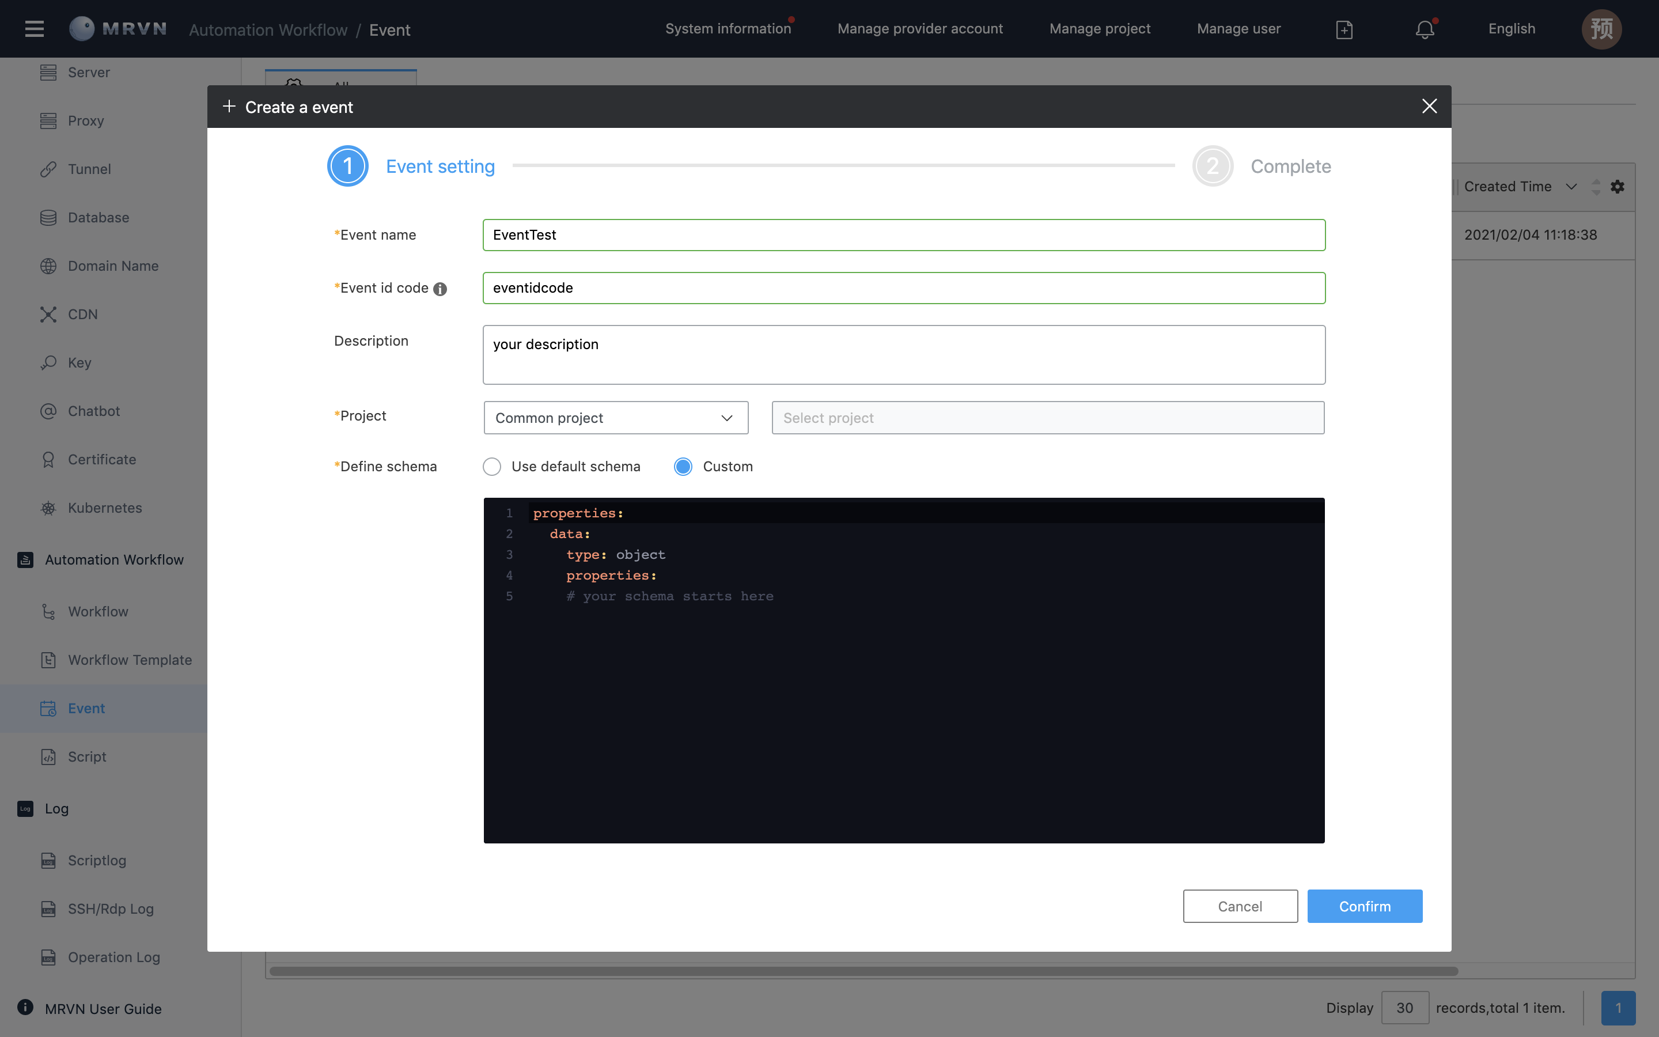The width and height of the screenshot is (1659, 1037).
Task: Expand the Created Time column dropdown
Action: point(1570,186)
